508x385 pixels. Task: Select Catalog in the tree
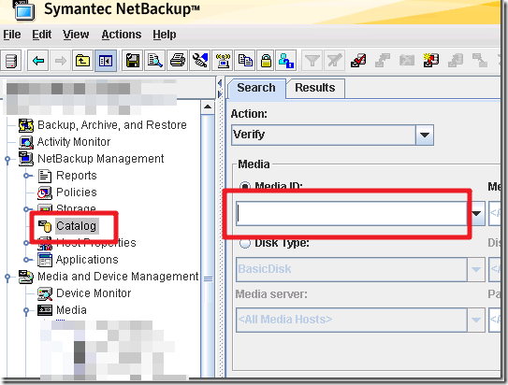(x=77, y=226)
